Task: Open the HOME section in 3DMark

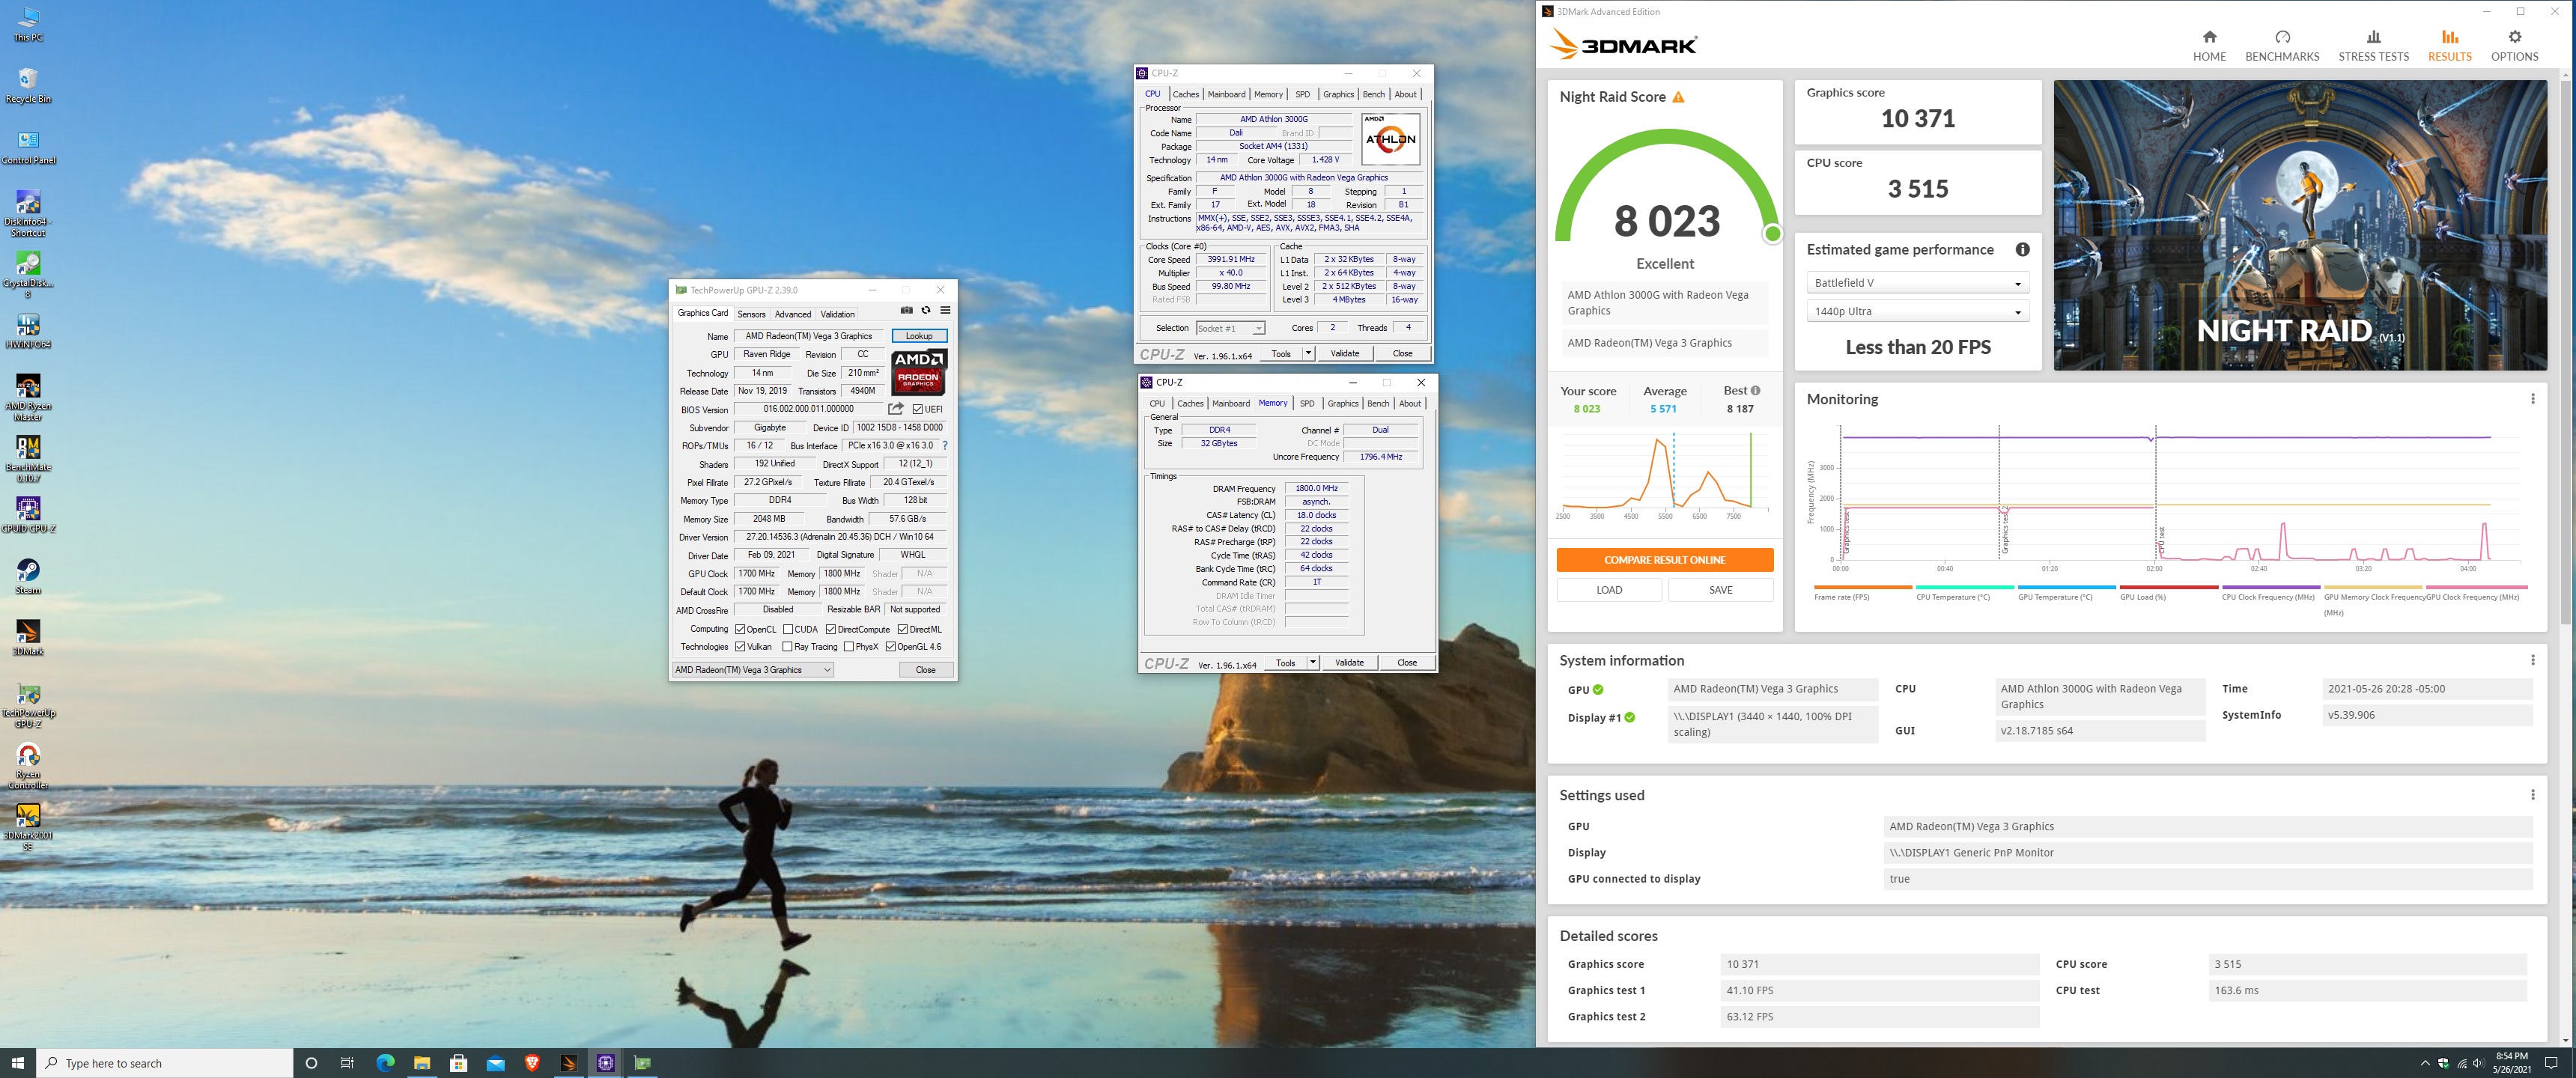Action: tap(2209, 46)
